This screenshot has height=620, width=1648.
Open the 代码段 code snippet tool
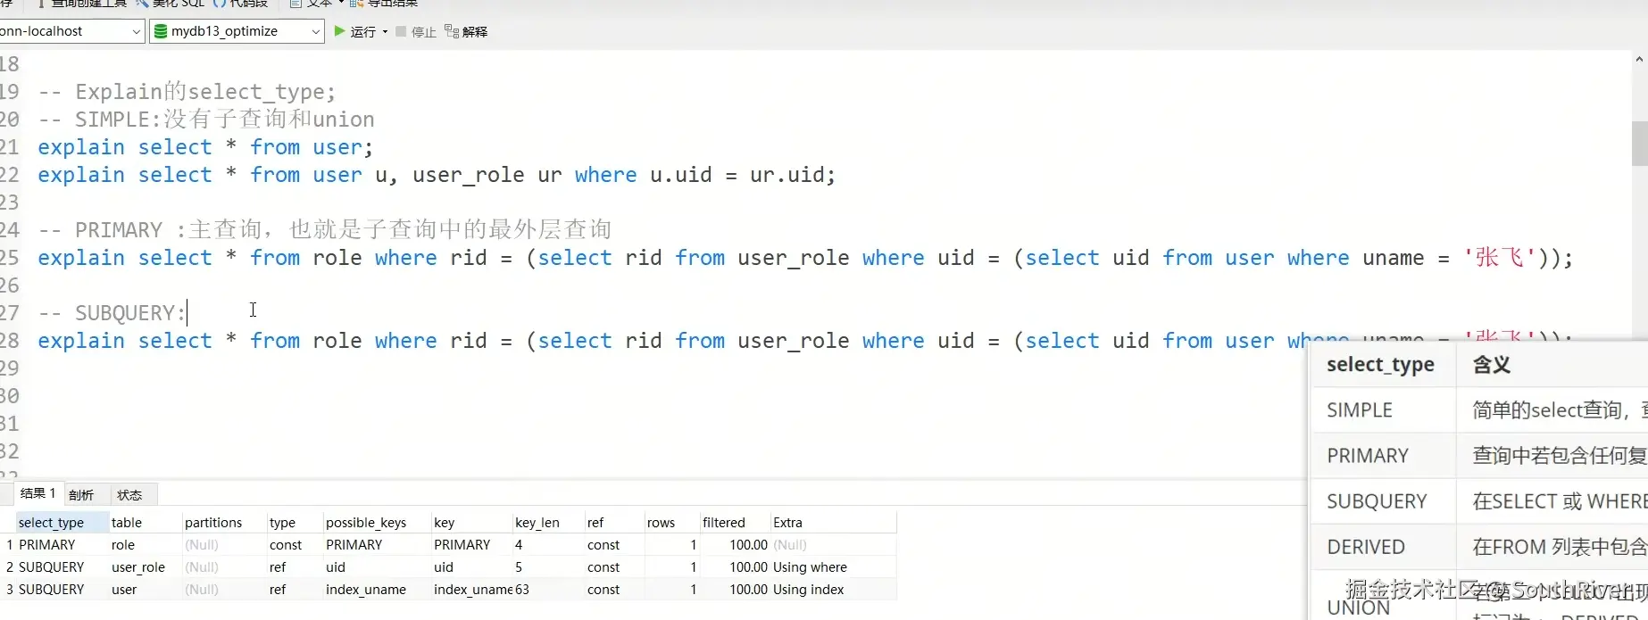(219, 4)
